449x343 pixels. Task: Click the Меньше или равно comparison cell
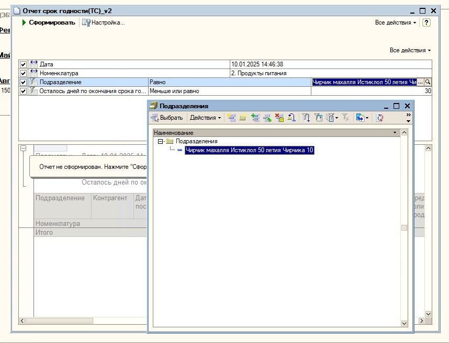tap(229, 91)
